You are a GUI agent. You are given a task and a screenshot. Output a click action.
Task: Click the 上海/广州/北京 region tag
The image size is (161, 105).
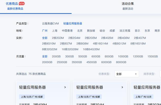pyautogui.click(x=143, y=97)
